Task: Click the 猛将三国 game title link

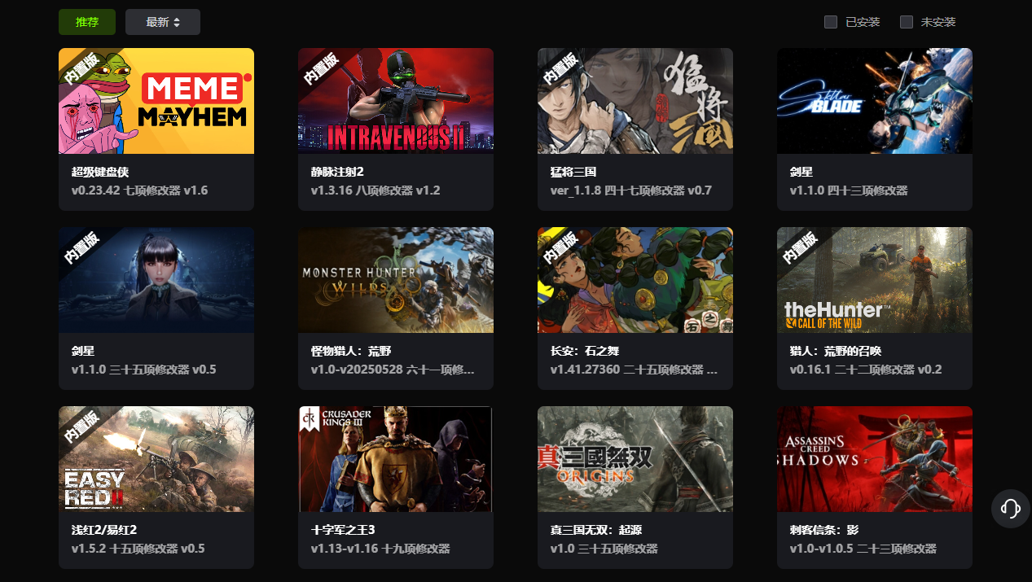Action: tap(574, 172)
